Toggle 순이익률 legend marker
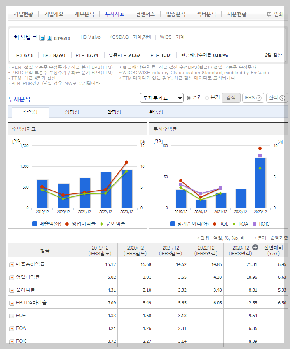 pyautogui.click(x=101, y=224)
